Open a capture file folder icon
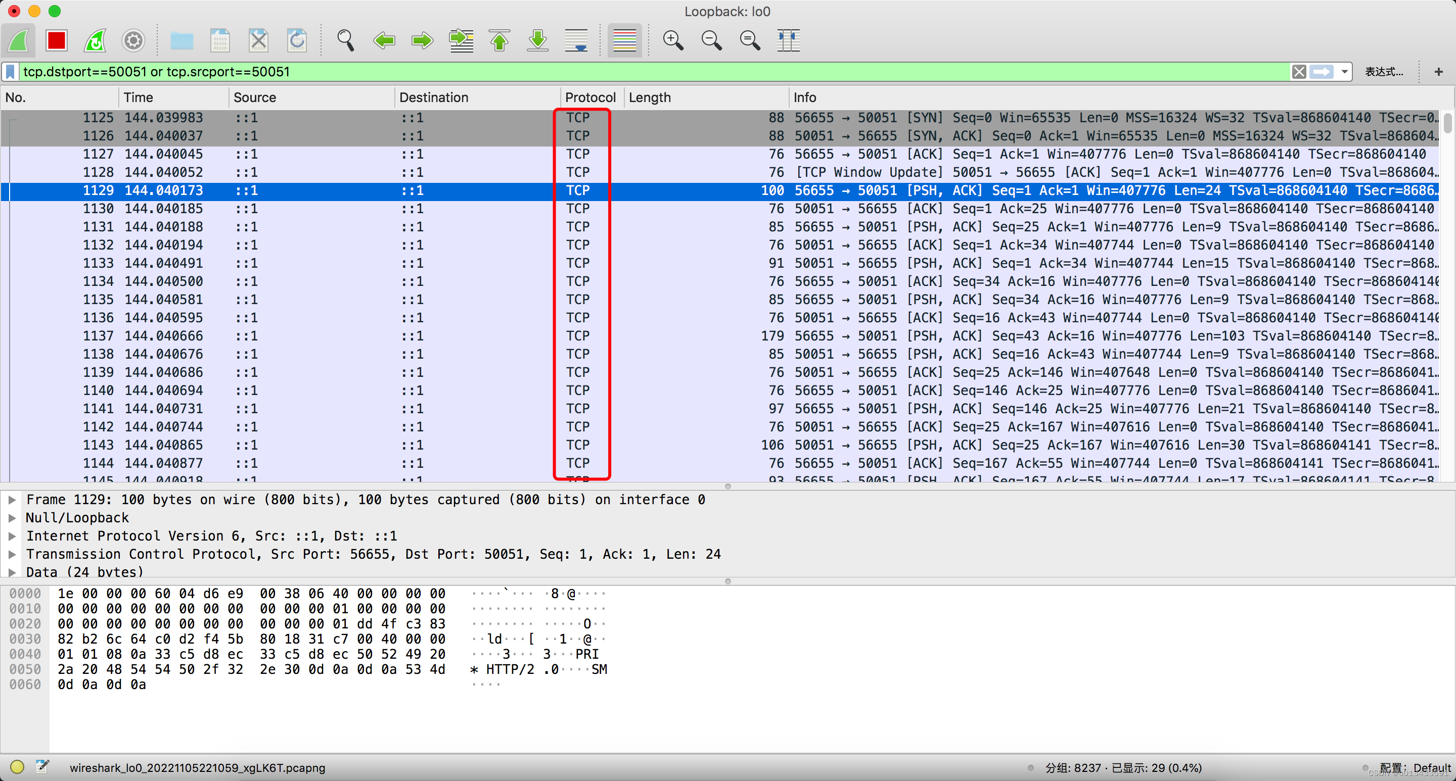Viewport: 1456px width, 781px height. [x=182, y=40]
